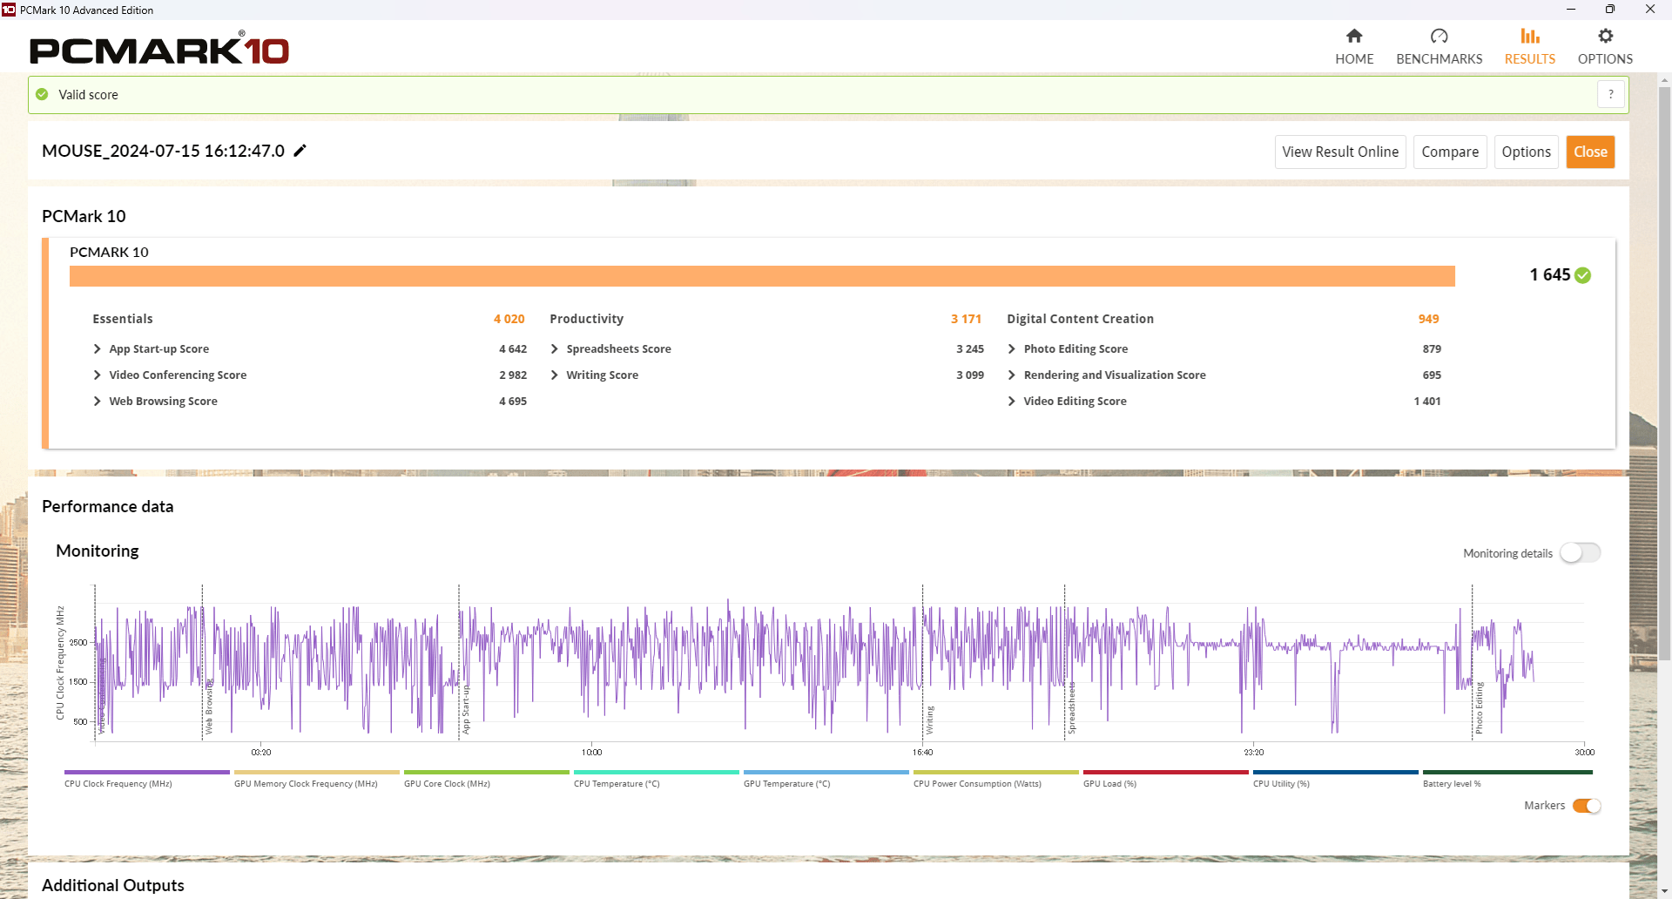Expand Rendering and Visualization Score details
The height and width of the screenshot is (899, 1672).
click(x=1011, y=375)
